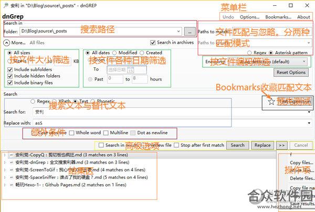
Task: Collapse the More options circle arrow
Action: pyautogui.click(x=6, y=43)
